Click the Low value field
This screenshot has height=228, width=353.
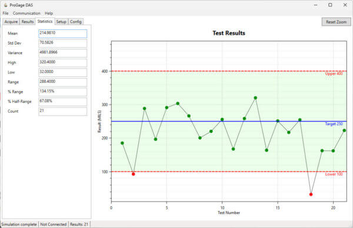[x=62, y=72]
